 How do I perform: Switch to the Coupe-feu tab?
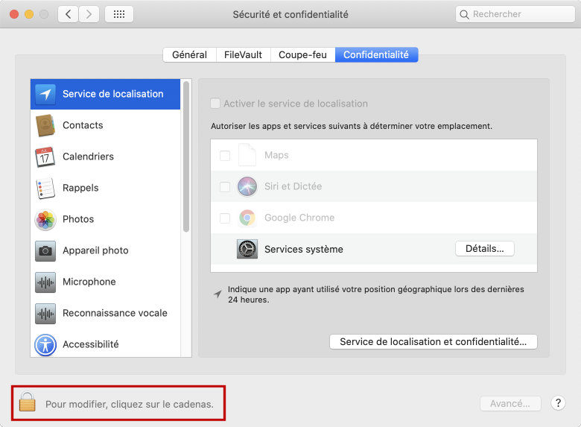click(x=302, y=55)
